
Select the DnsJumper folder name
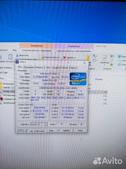point(9,84)
